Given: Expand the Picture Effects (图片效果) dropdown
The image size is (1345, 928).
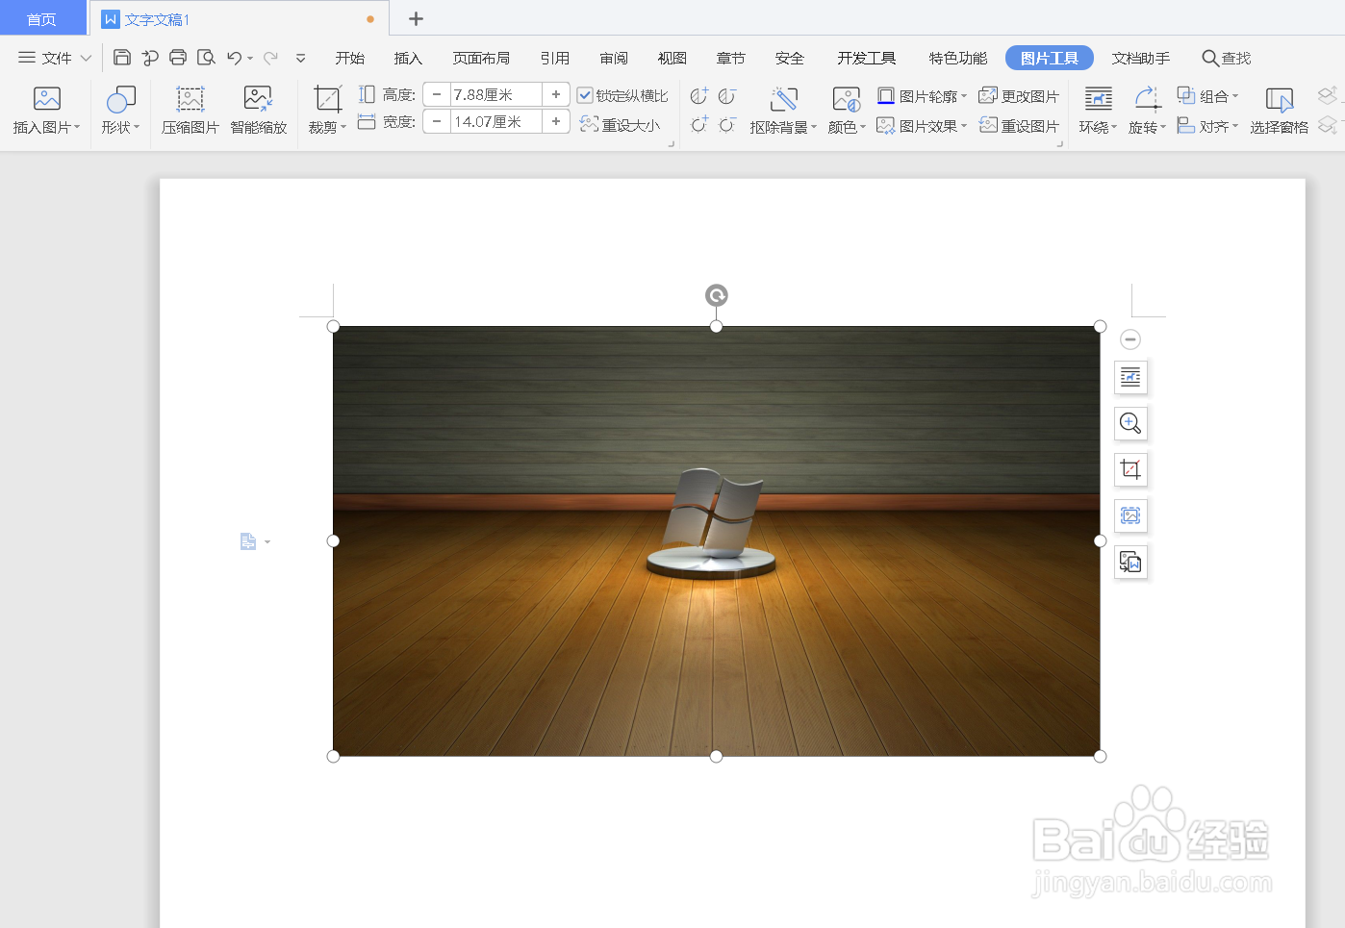Looking at the screenshot, I should tap(964, 126).
